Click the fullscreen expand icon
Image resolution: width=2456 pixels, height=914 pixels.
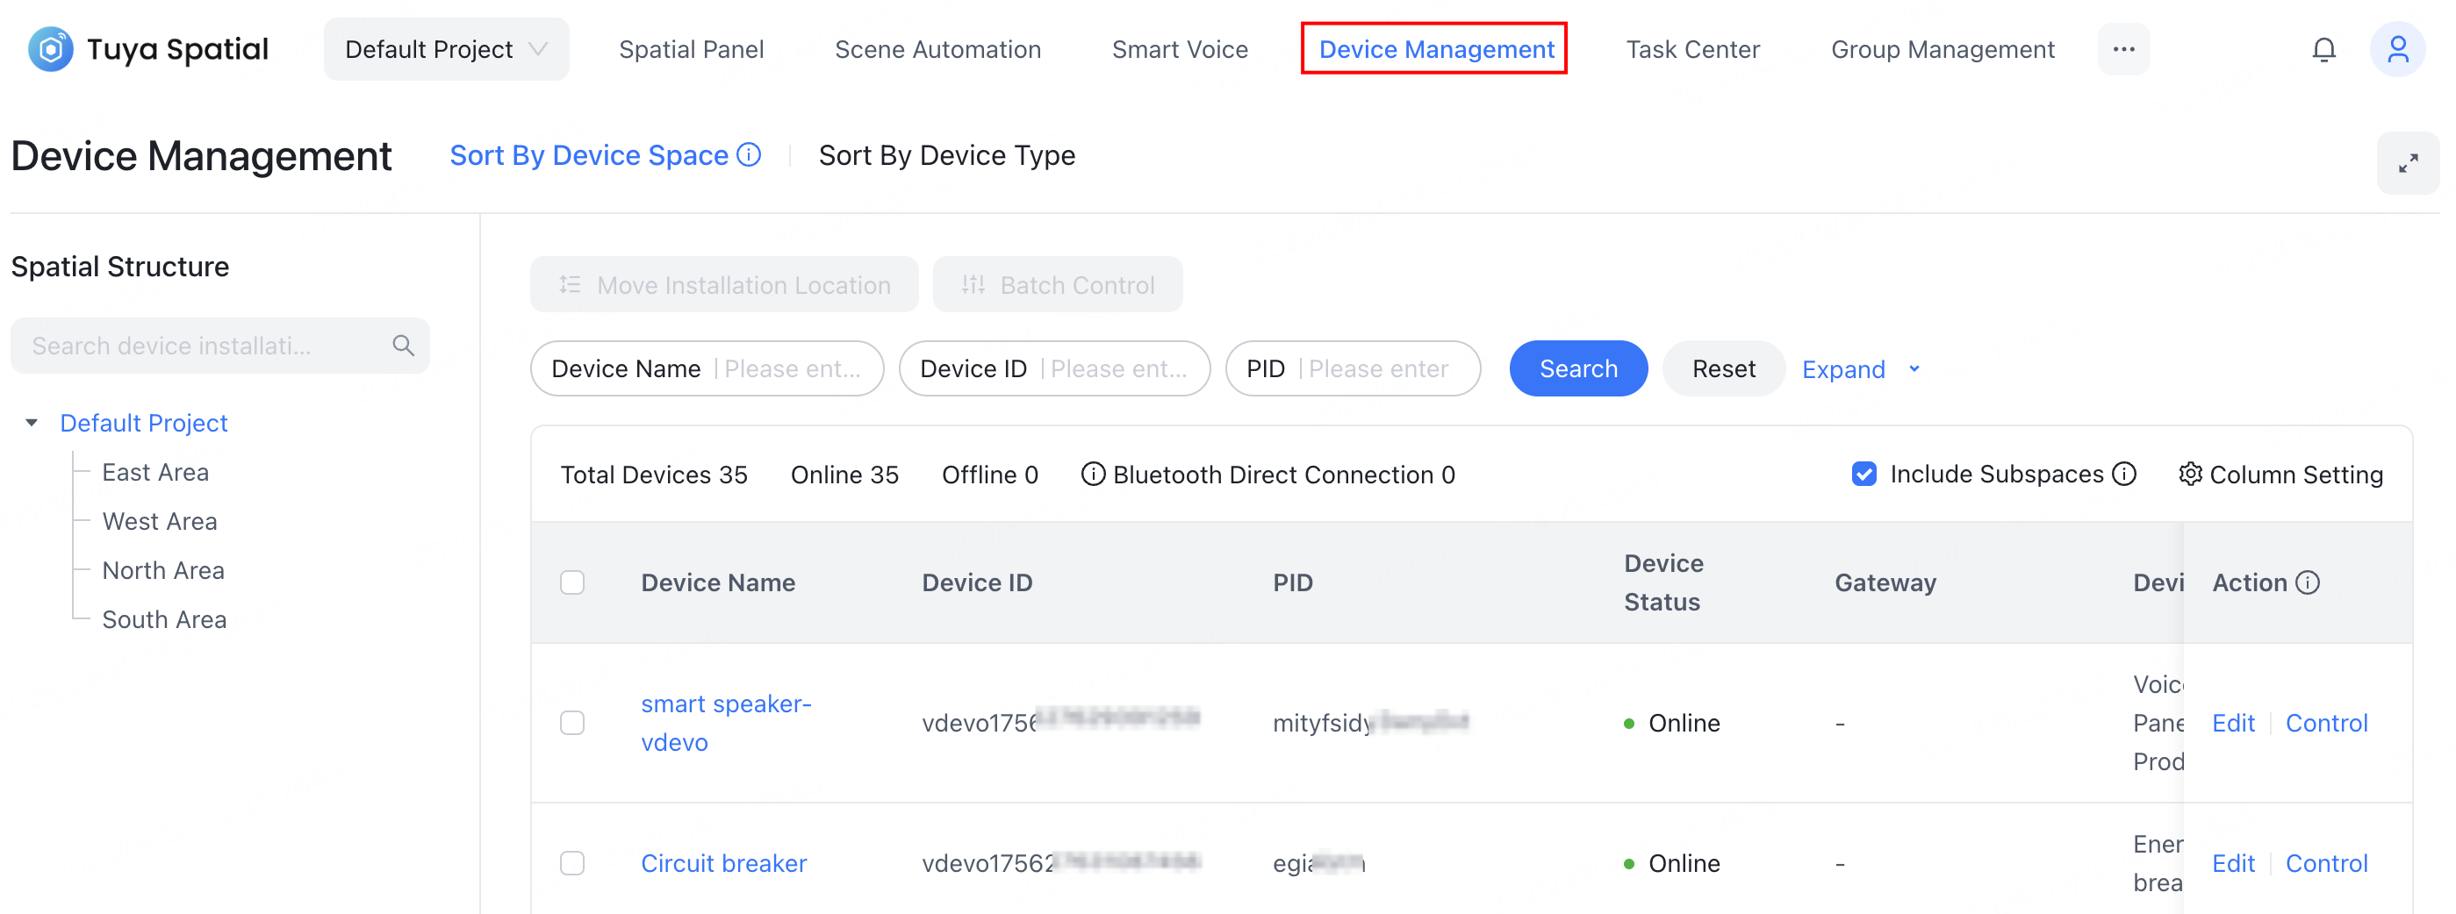point(2408,164)
